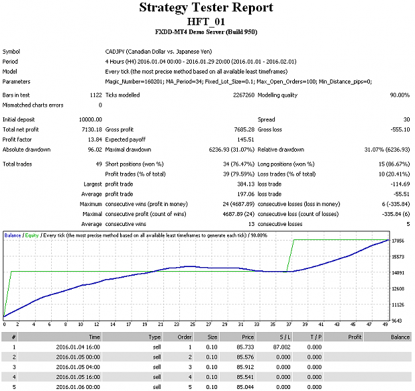Click the Strategy Tester Report title
Screen dimensions: 415x391
tap(206, 7)
